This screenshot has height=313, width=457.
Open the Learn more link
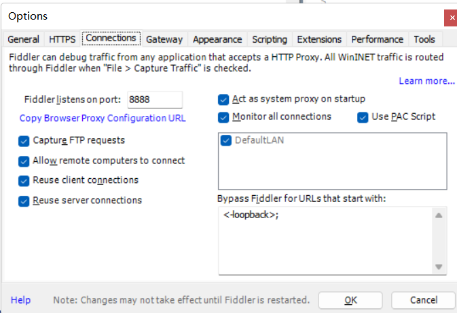(426, 81)
